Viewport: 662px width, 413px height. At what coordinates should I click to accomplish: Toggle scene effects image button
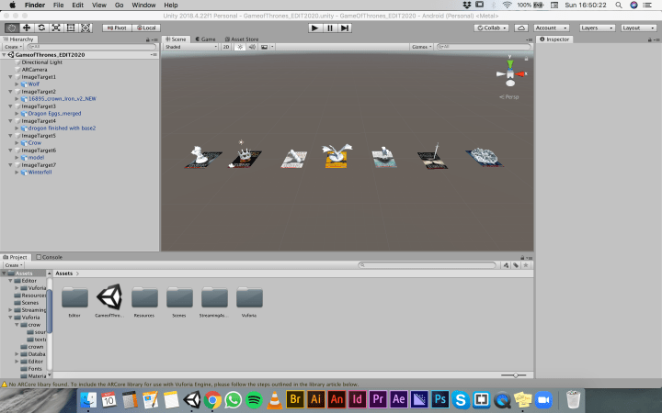(264, 47)
